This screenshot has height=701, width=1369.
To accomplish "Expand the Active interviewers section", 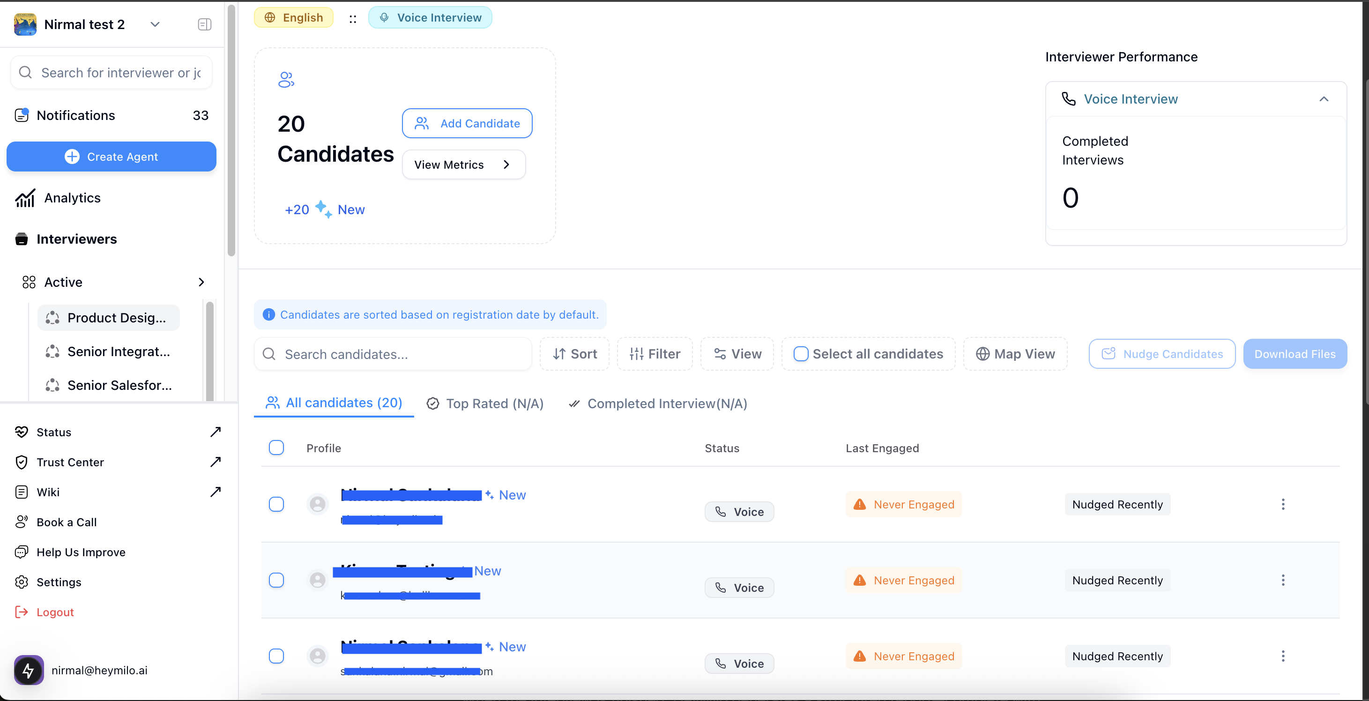I will [201, 282].
